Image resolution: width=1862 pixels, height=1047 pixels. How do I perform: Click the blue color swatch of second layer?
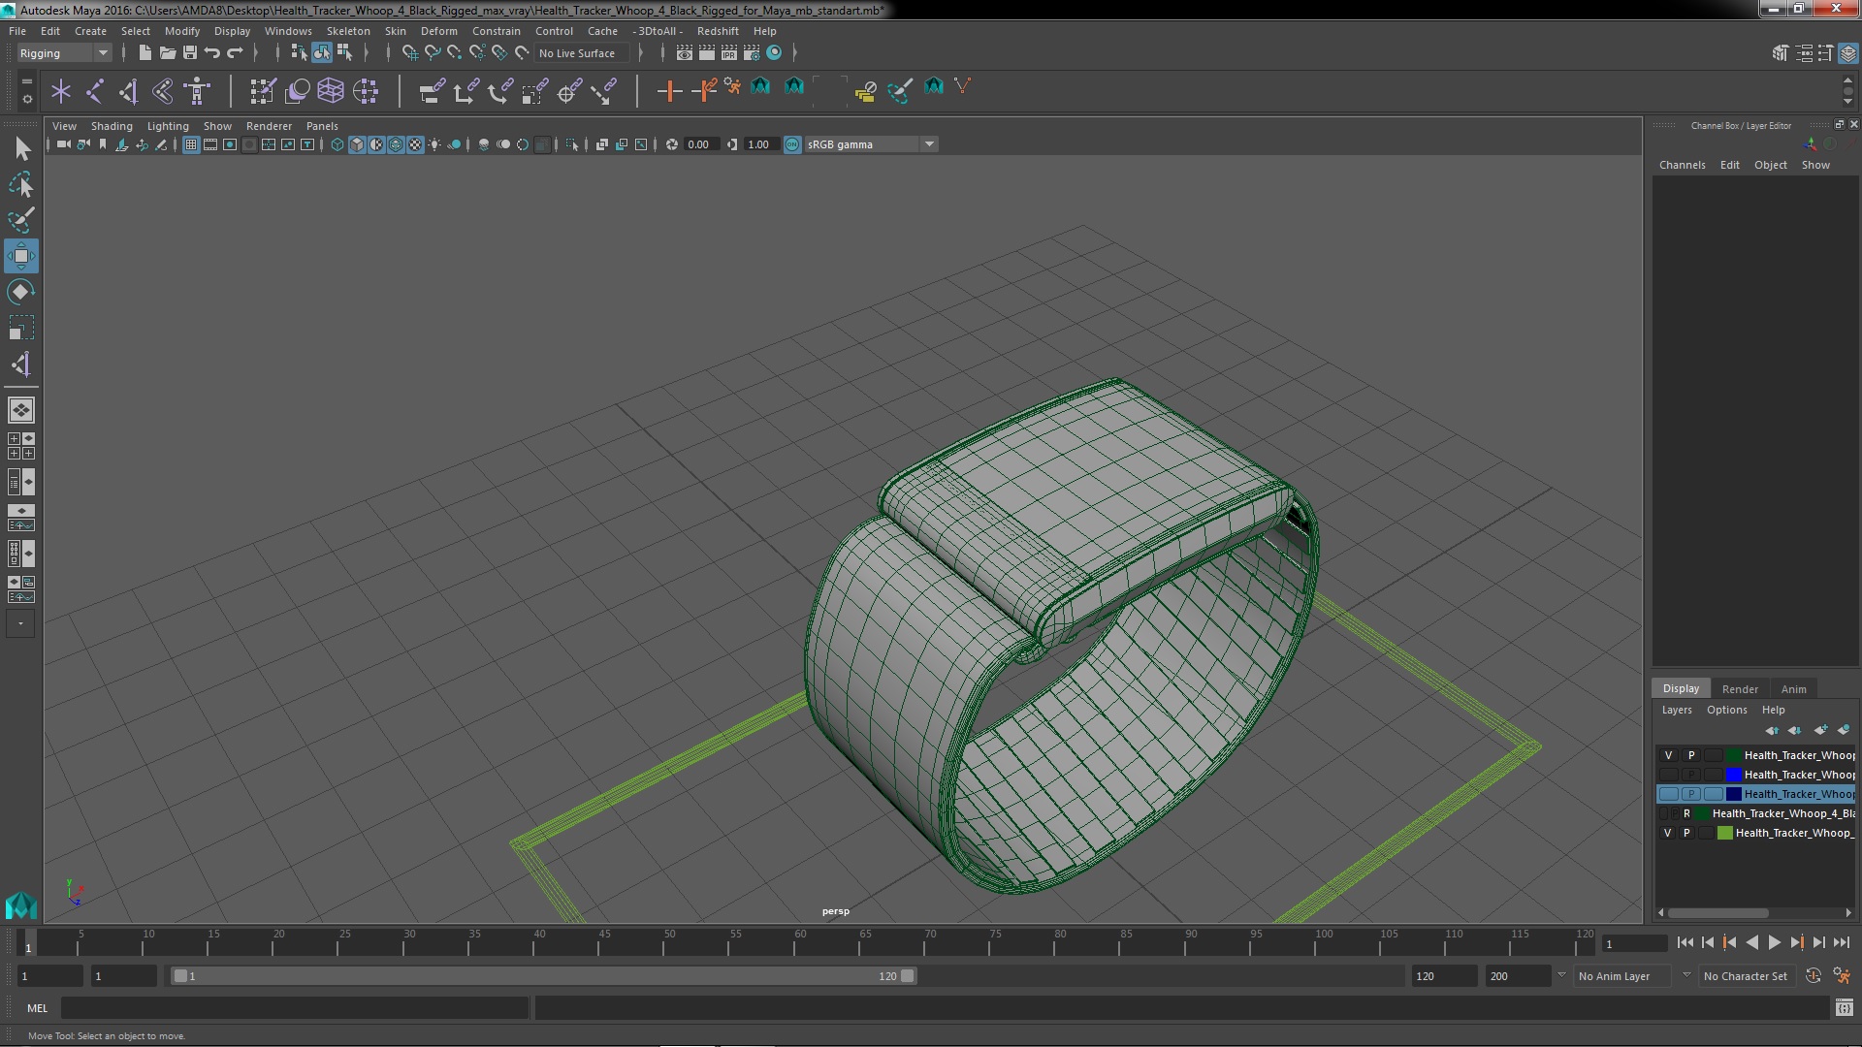[x=1733, y=775]
